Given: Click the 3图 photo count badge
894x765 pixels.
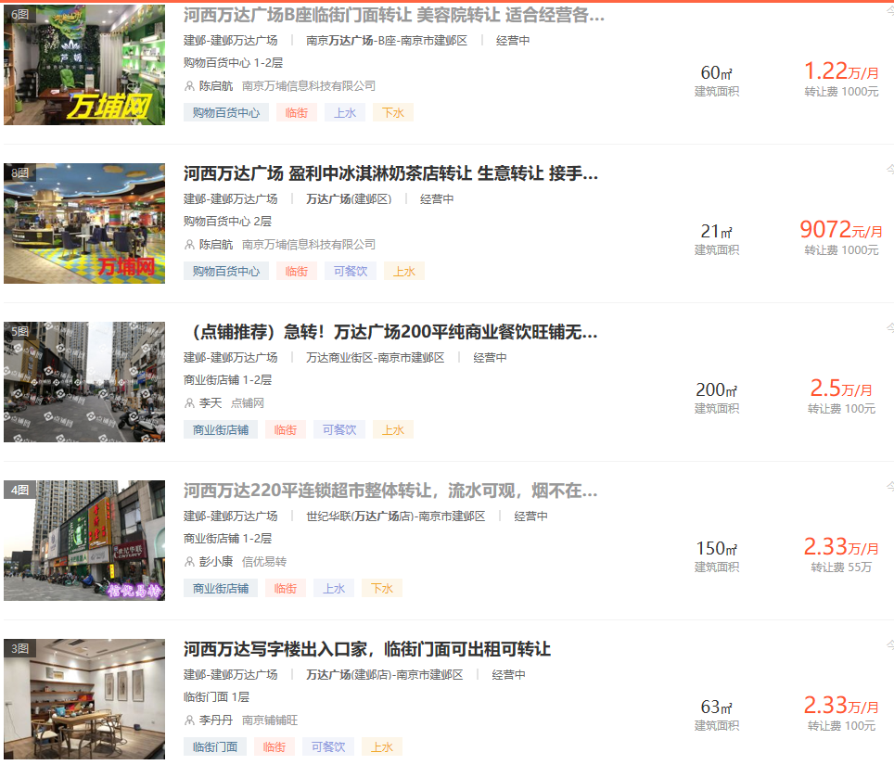Looking at the screenshot, I should point(19,649).
